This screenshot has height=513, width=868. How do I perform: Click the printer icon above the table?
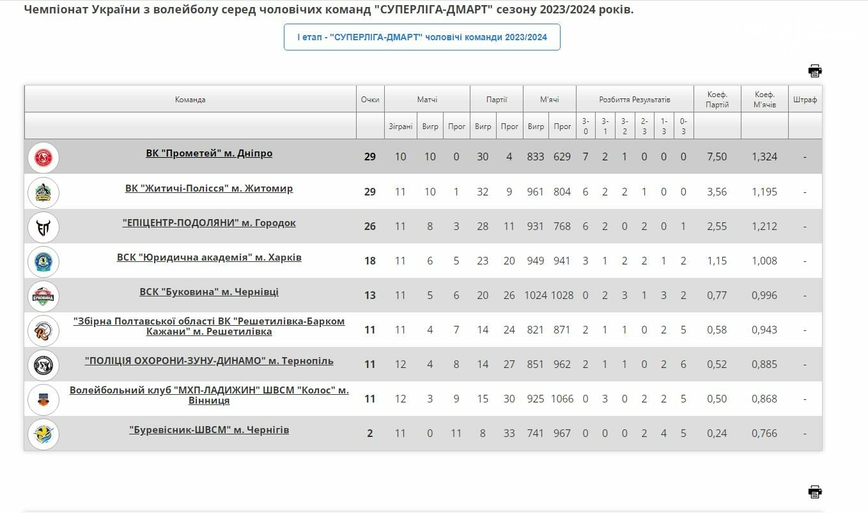click(815, 71)
